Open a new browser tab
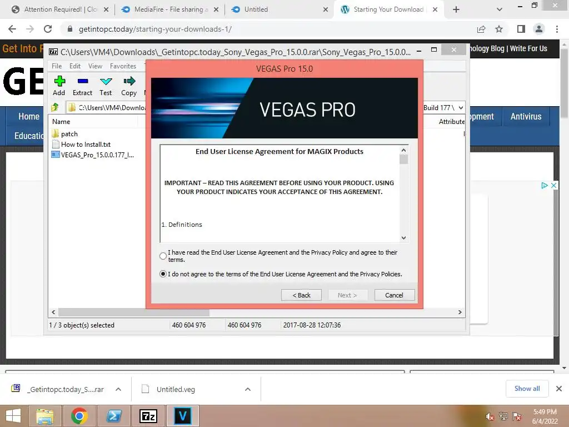The image size is (569, 427). (x=456, y=10)
